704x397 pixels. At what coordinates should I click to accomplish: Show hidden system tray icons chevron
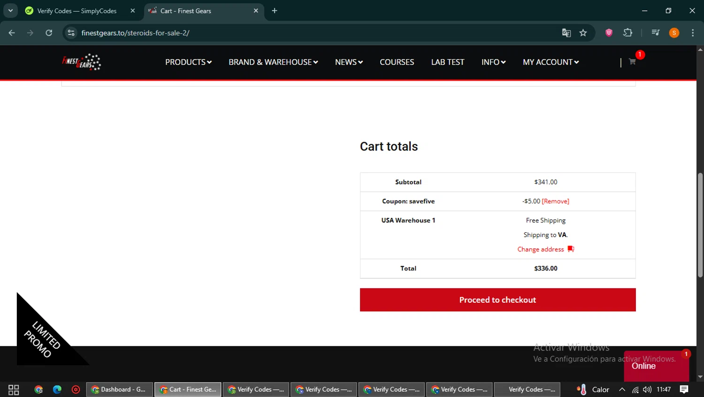tap(622, 390)
